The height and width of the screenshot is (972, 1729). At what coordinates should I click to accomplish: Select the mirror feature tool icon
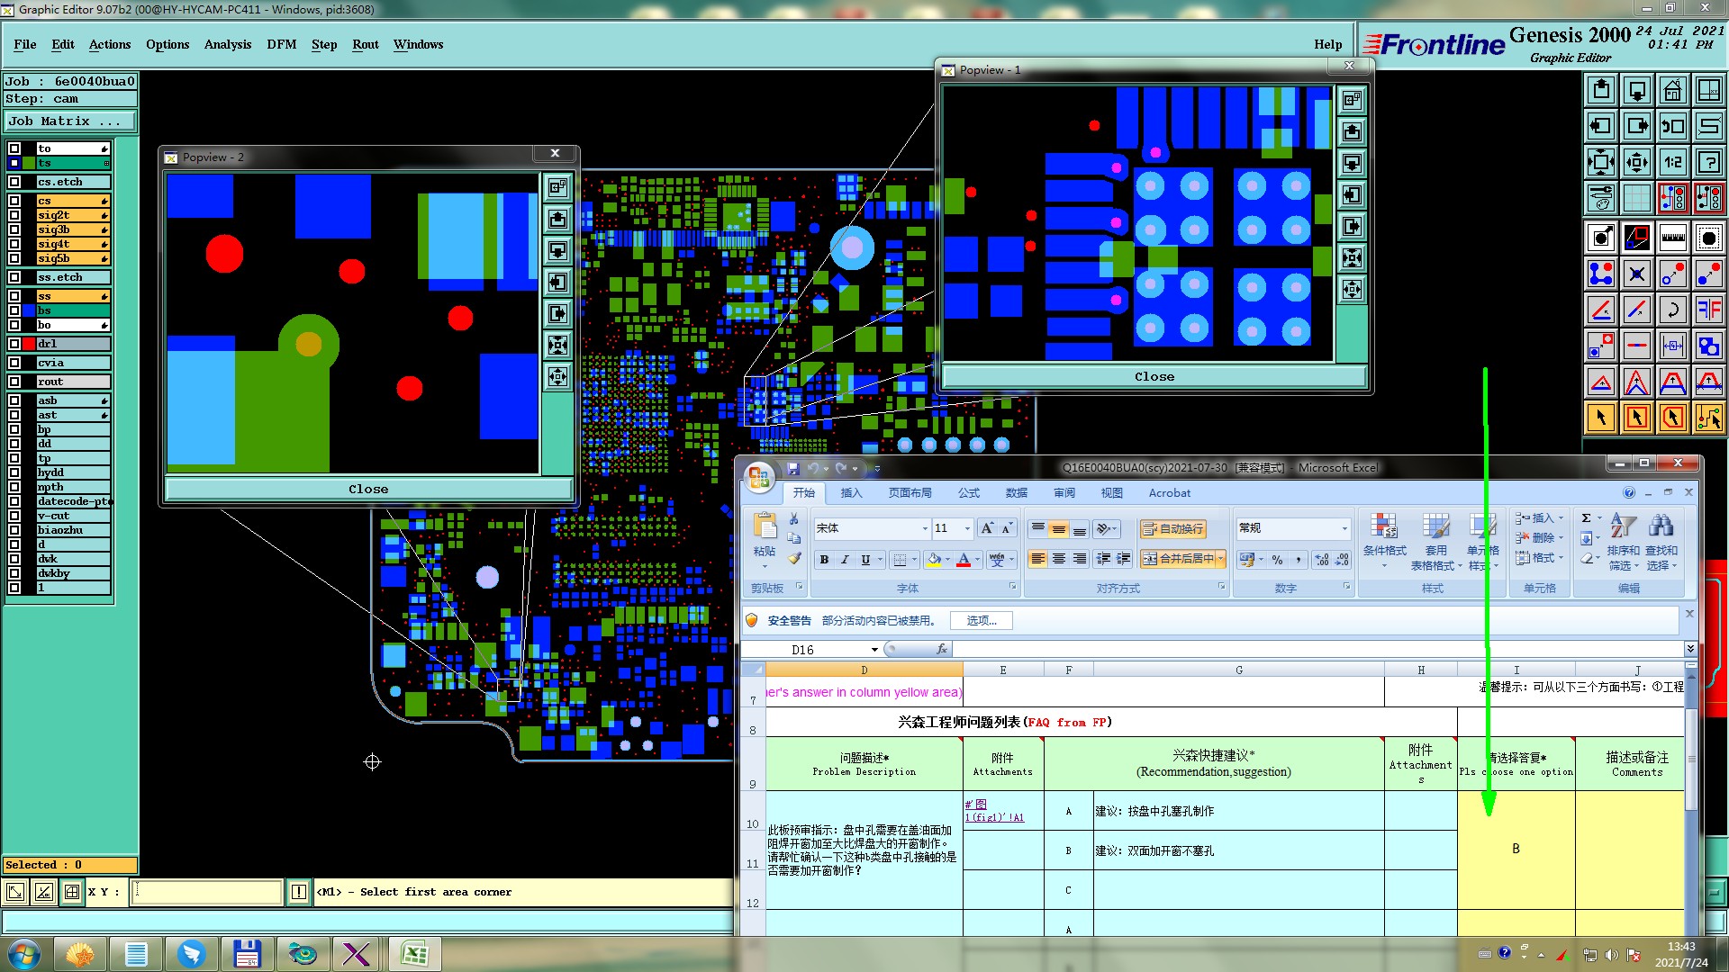pyautogui.click(x=1708, y=310)
